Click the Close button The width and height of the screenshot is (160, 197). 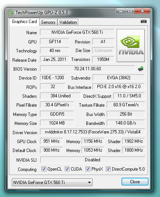point(135,182)
